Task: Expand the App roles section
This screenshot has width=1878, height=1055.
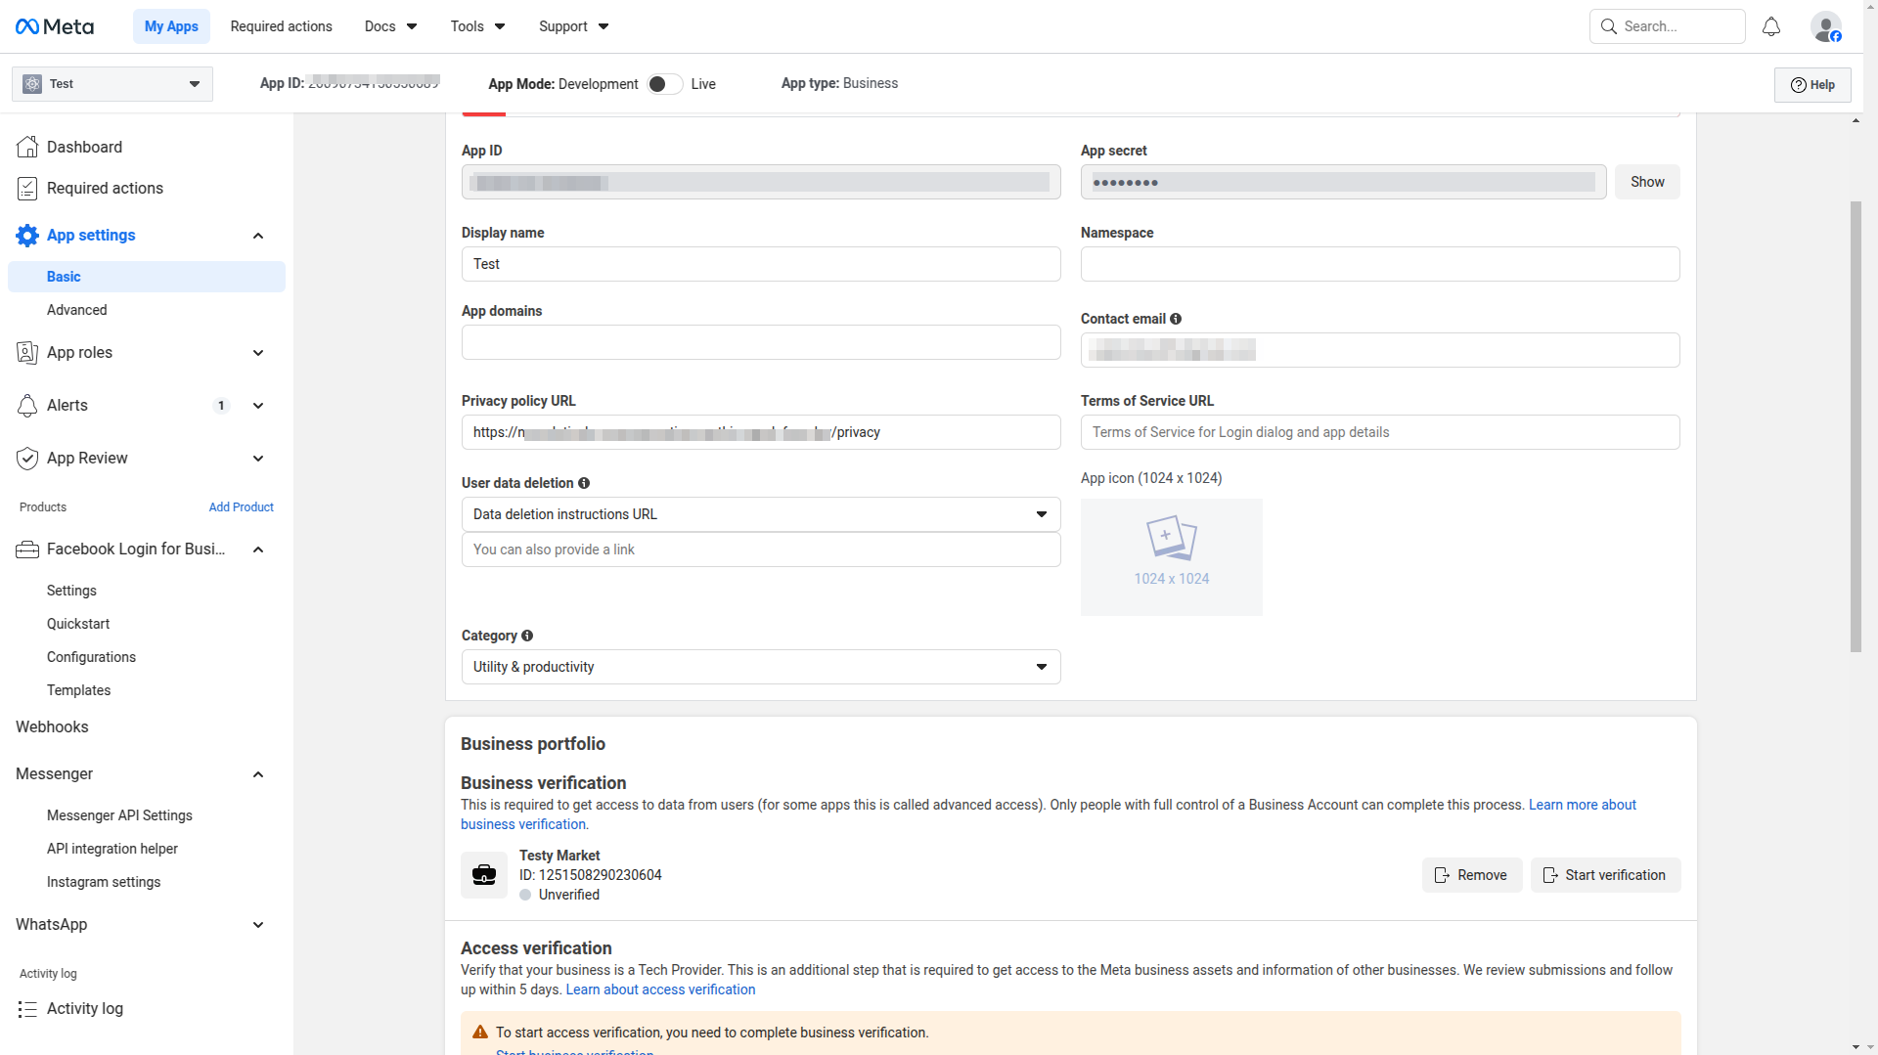Action: [258, 353]
